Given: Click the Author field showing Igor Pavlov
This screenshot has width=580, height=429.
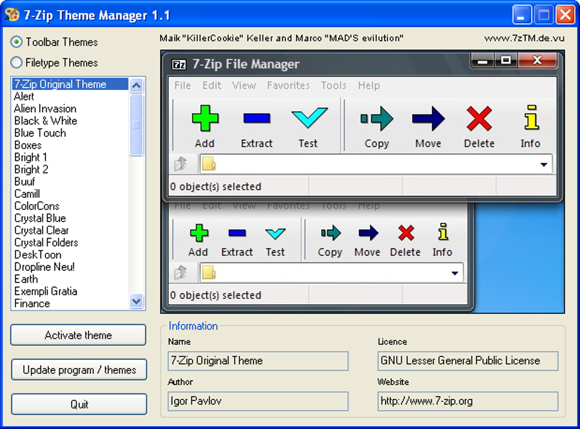Looking at the screenshot, I should tap(258, 401).
